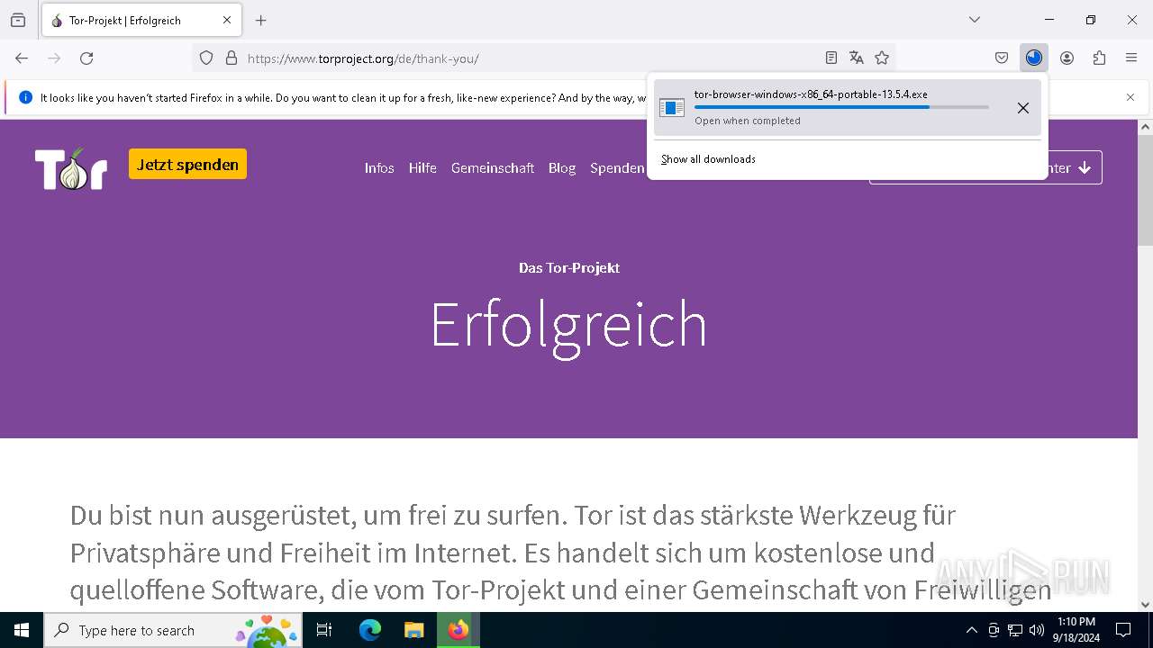Dismiss the Firefox refresh notification bar
The image size is (1153, 648).
pyautogui.click(x=1130, y=97)
